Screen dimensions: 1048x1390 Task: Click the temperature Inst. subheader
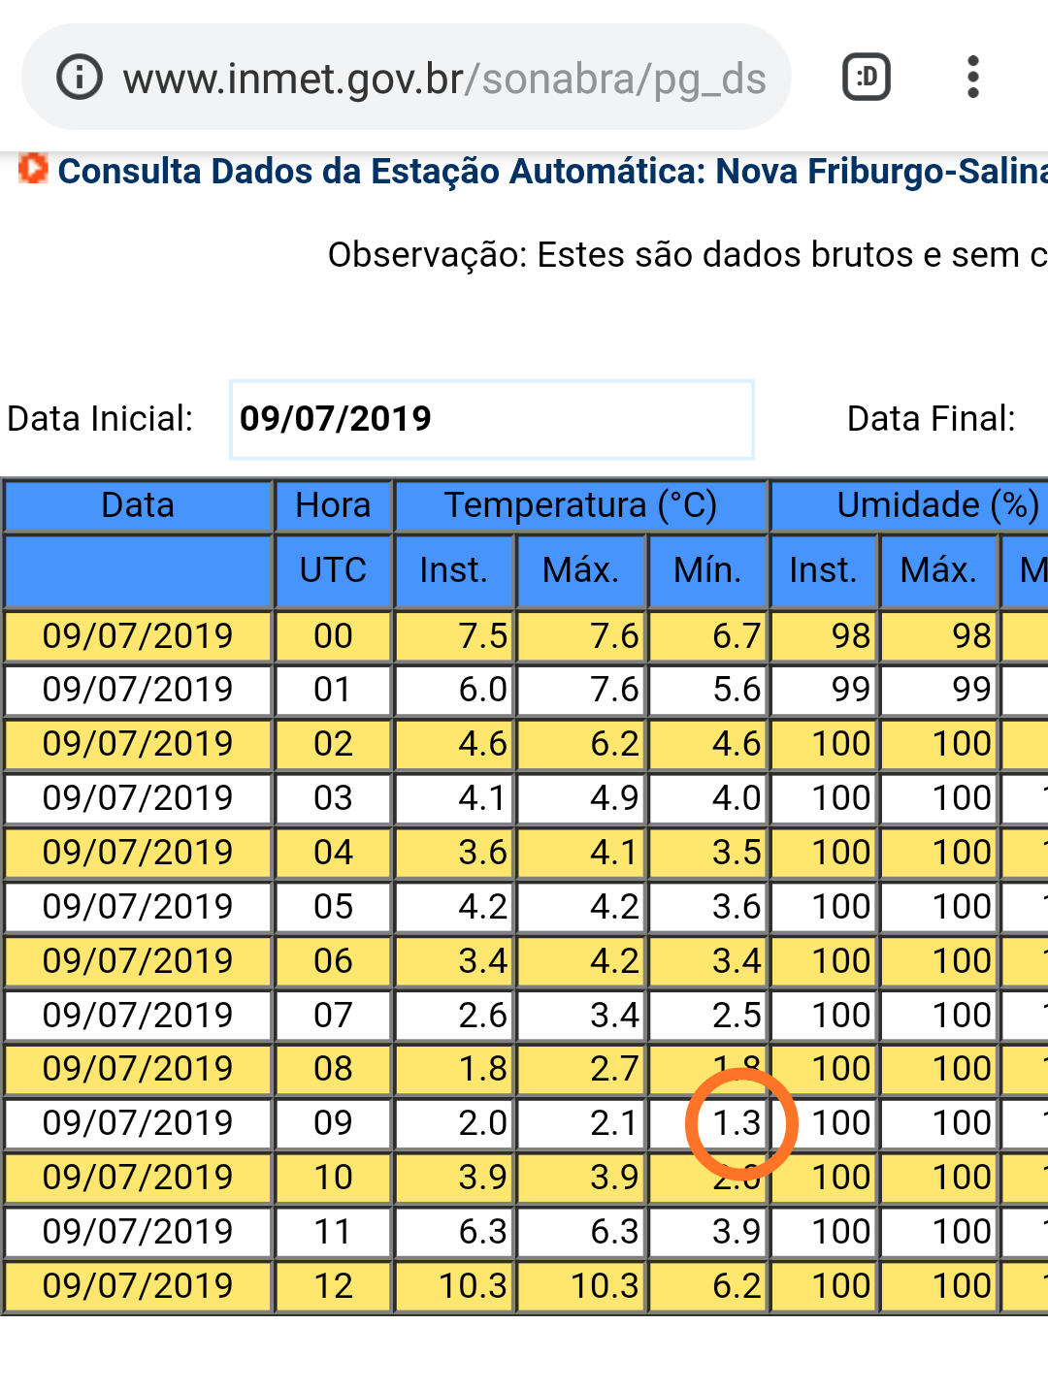(x=454, y=570)
